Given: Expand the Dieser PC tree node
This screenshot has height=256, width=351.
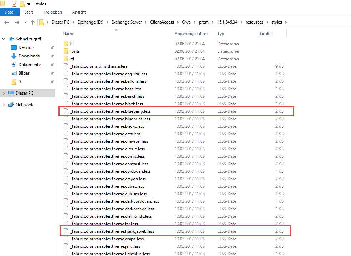Looking at the screenshot, I should point(4,93).
